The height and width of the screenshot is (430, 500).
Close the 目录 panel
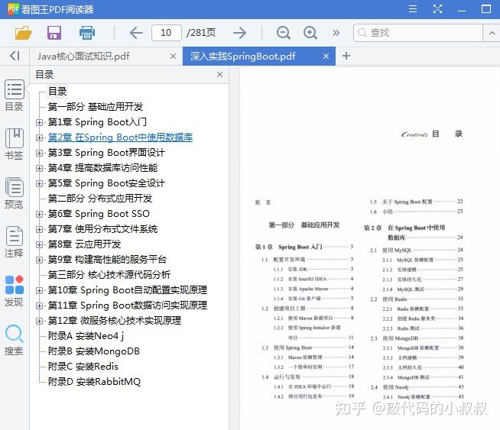219,75
